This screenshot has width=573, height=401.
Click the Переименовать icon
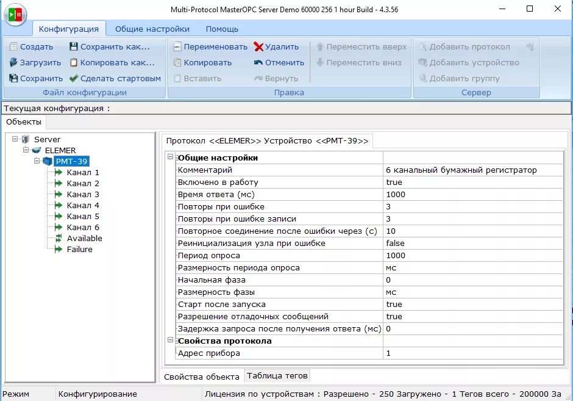pos(177,46)
